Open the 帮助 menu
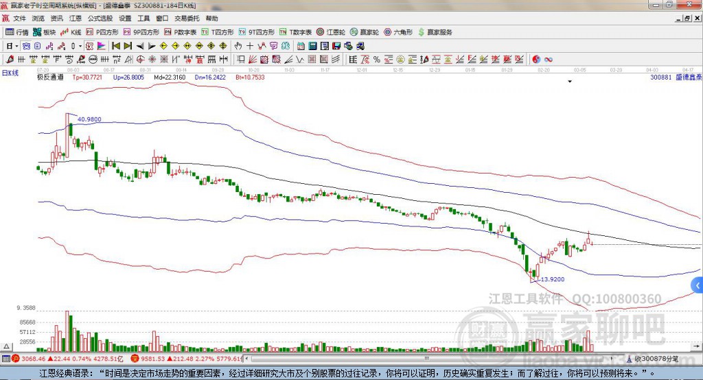 coord(211,19)
